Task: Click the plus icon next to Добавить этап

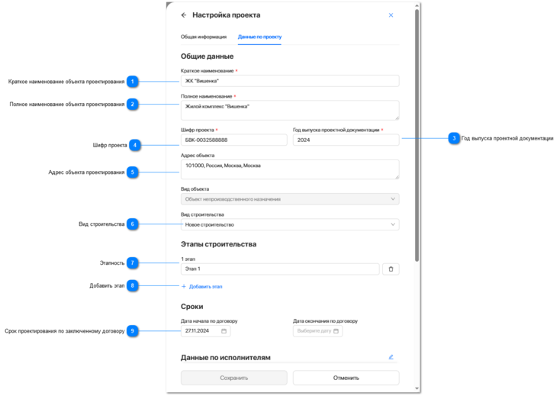Action: pos(184,286)
